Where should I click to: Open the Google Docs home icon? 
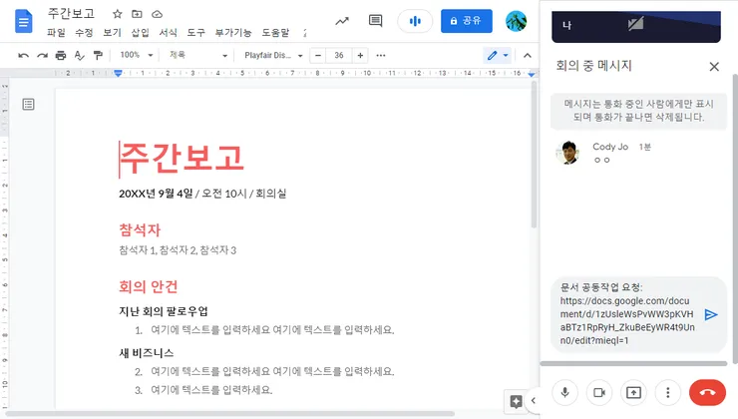click(24, 21)
